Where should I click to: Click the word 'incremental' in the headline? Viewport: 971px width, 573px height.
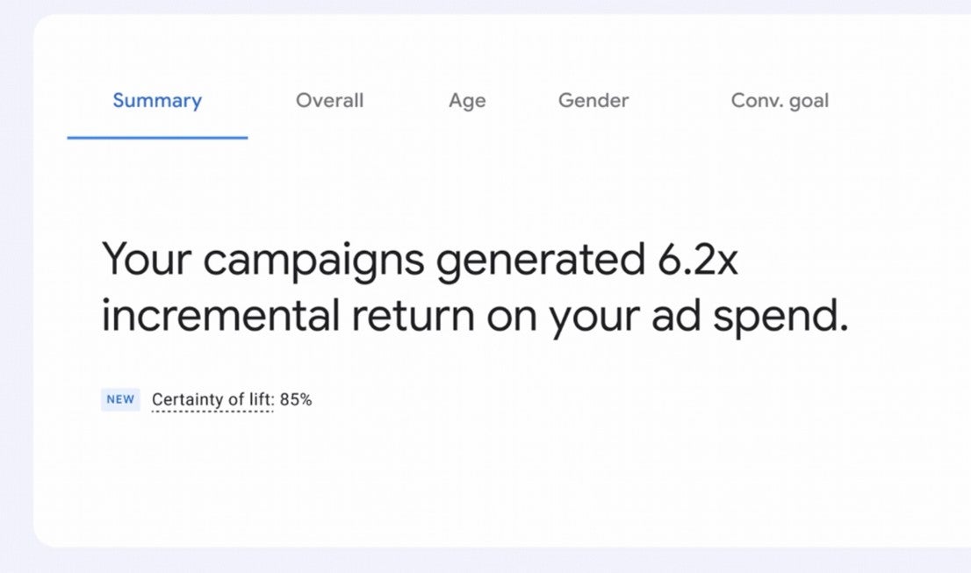(220, 317)
